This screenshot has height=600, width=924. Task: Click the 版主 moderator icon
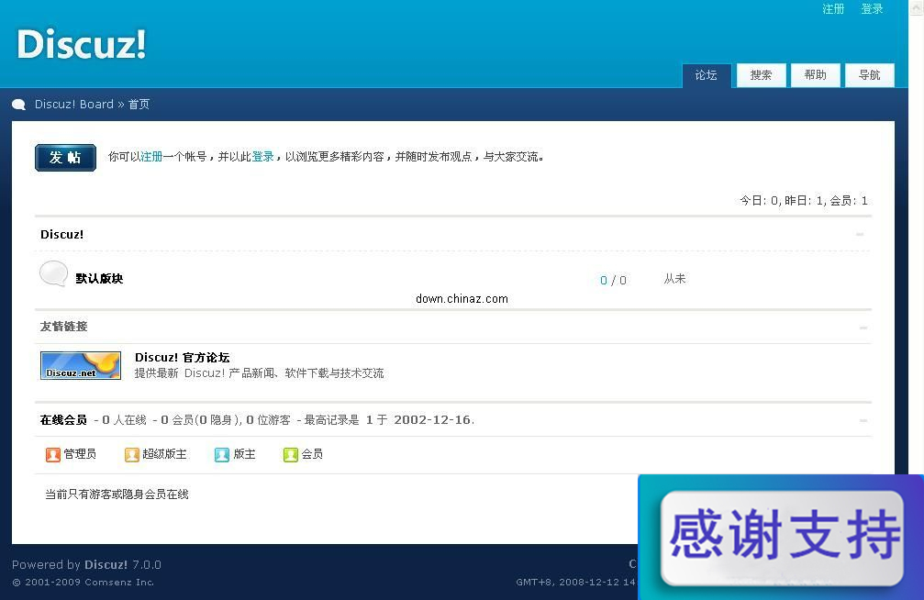click(x=221, y=454)
